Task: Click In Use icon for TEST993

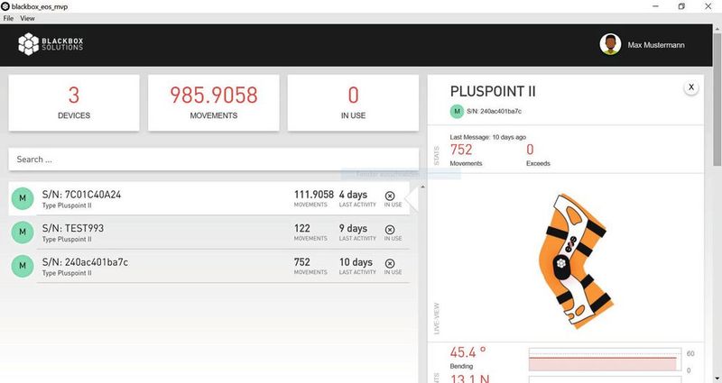Action: click(390, 230)
